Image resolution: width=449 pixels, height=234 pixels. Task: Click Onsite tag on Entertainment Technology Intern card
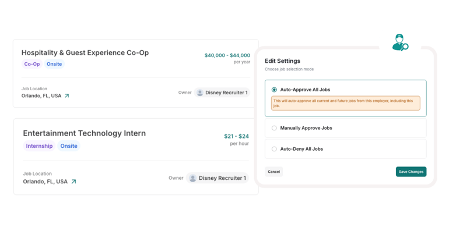pyautogui.click(x=69, y=146)
